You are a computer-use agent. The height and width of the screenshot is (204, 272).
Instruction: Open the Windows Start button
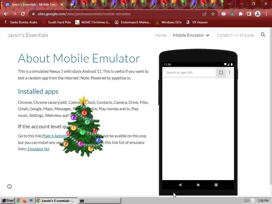point(7,201)
